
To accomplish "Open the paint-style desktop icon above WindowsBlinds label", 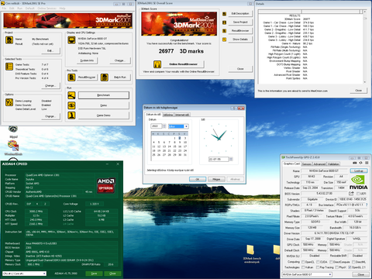I will pyautogui.click(x=13, y=146).
